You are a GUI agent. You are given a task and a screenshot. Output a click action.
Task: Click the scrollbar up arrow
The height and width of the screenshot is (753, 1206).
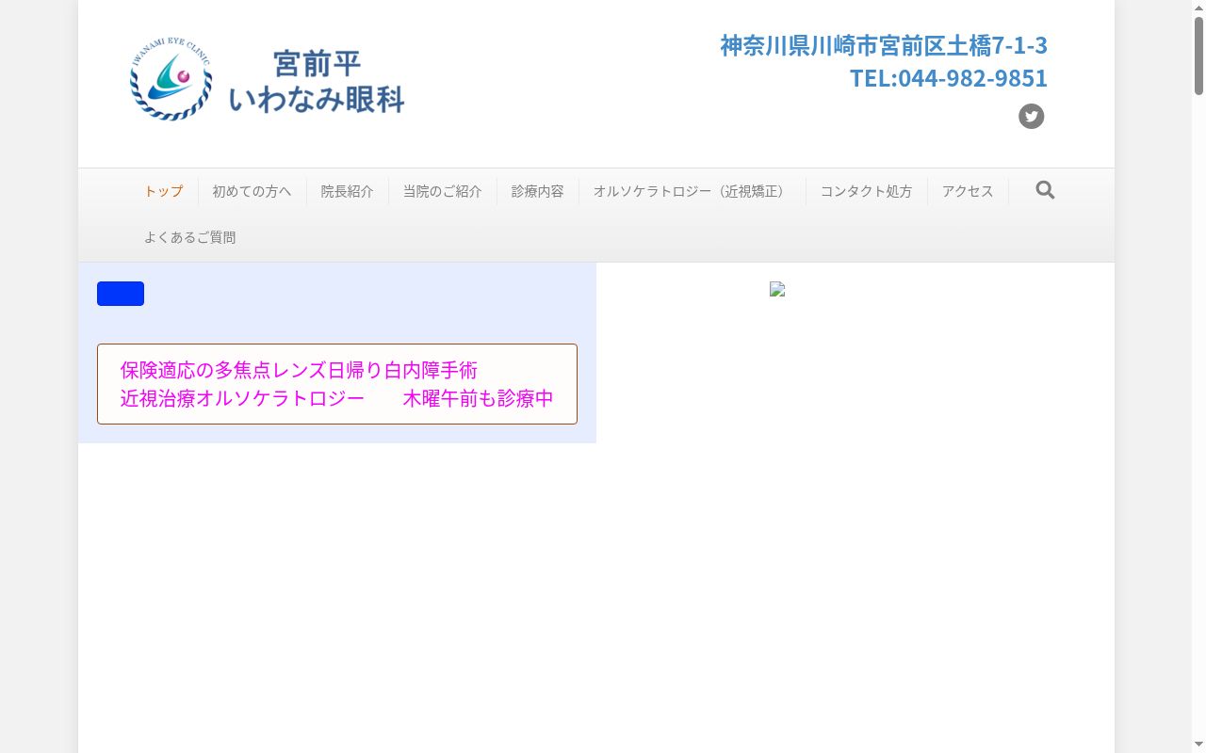1198,8
